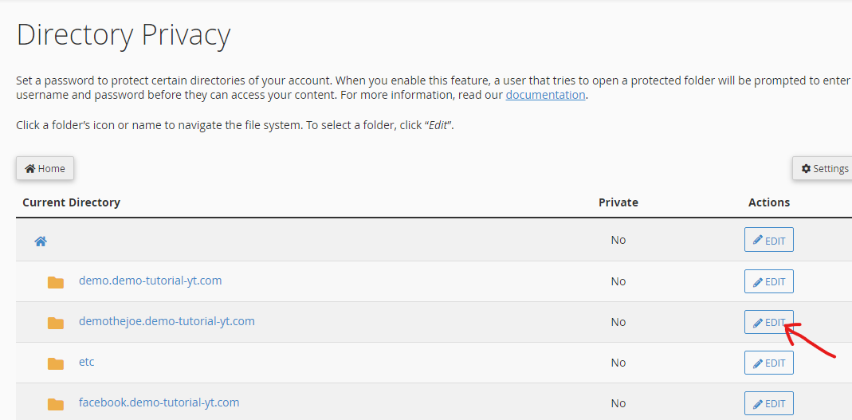Click the Actions column header
Viewport: 852px width, 420px height.
pos(768,202)
